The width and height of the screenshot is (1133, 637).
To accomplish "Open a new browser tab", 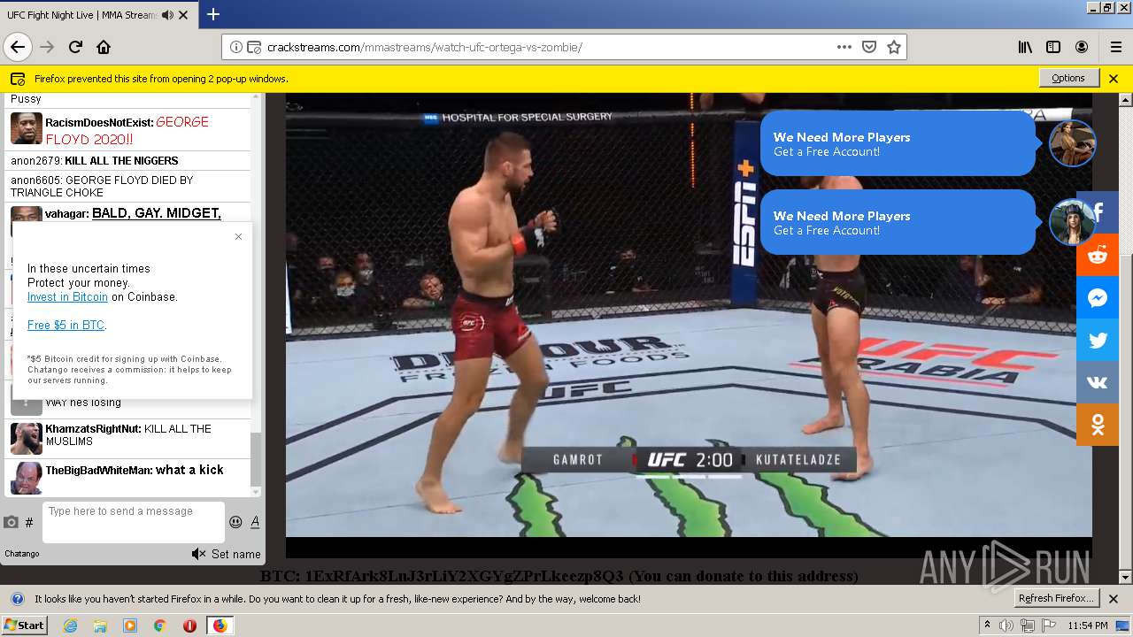I will (213, 14).
